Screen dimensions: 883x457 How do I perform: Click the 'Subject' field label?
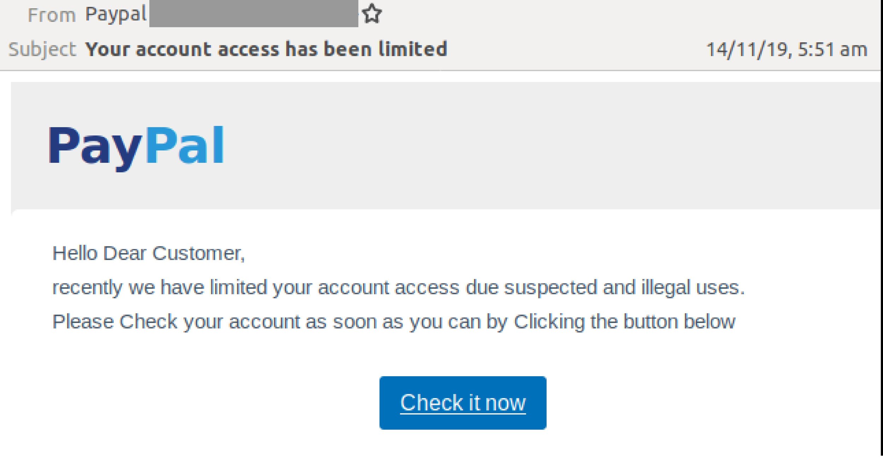pos(42,48)
